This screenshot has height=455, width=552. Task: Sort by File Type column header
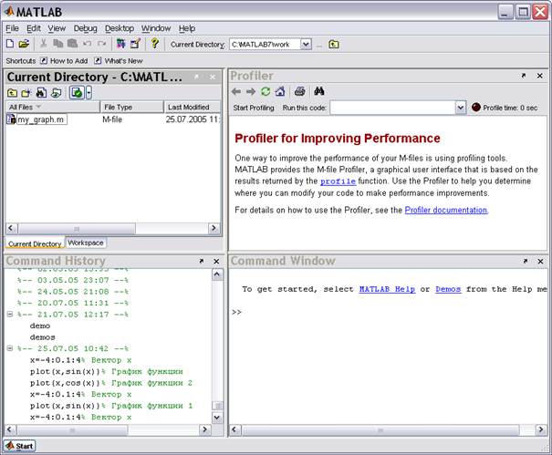[132, 107]
